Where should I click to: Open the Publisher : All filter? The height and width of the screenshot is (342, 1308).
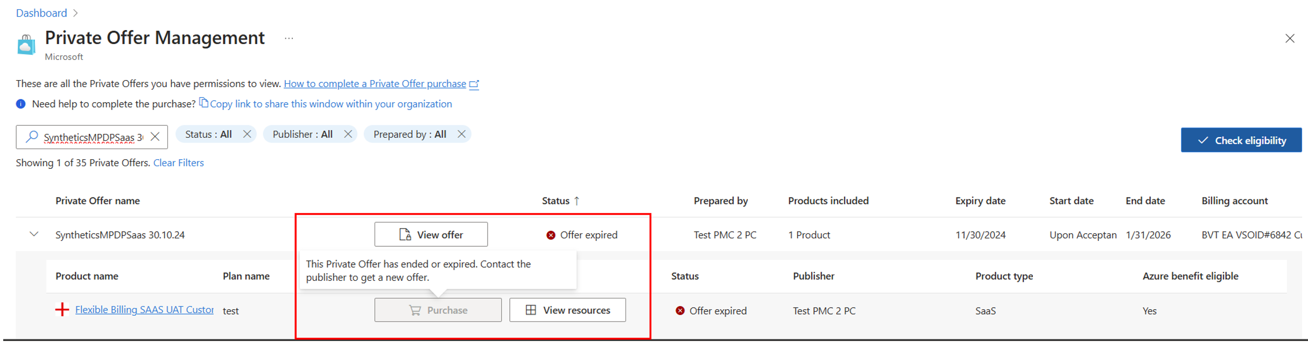tap(303, 134)
